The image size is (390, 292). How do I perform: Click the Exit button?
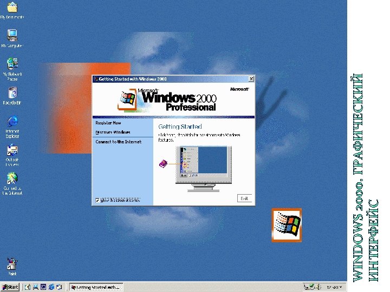pyautogui.click(x=244, y=198)
